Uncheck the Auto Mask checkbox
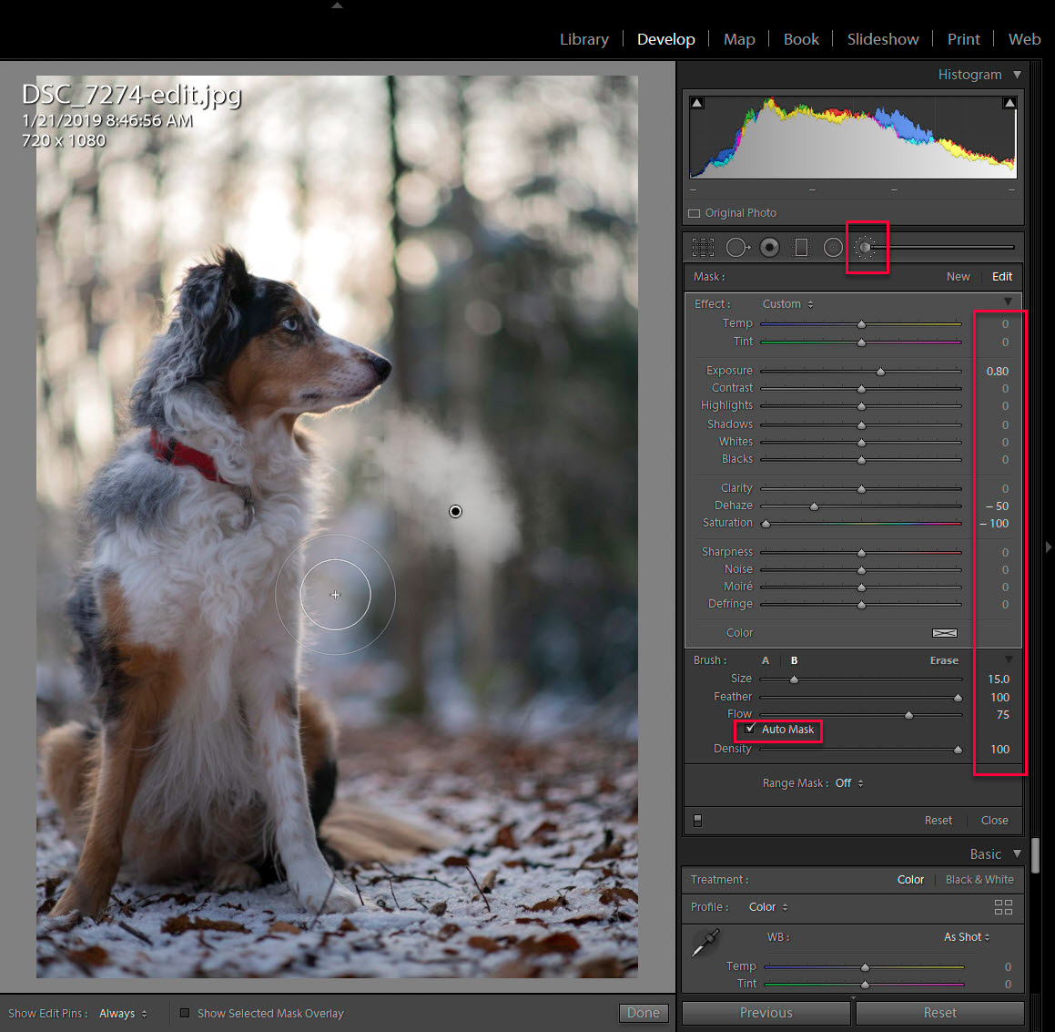The image size is (1055, 1032). (x=749, y=729)
